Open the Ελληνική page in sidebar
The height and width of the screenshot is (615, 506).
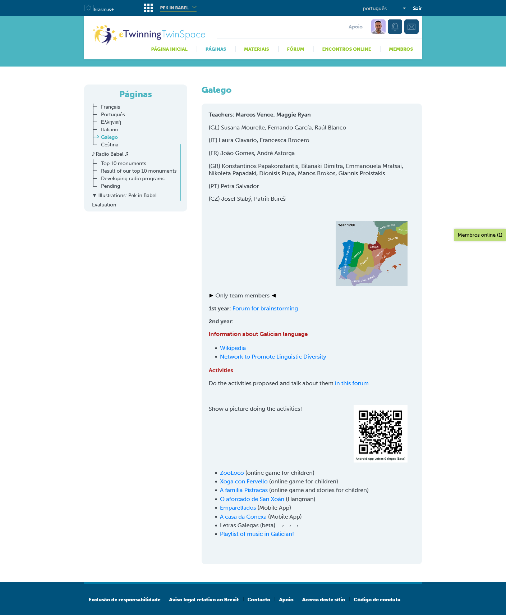[111, 122]
